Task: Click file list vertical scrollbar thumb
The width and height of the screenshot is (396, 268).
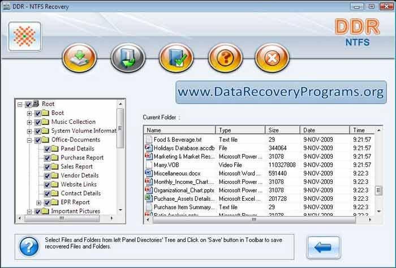Action: point(378,191)
